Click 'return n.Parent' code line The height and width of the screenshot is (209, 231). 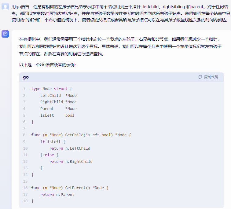click(57, 194)
